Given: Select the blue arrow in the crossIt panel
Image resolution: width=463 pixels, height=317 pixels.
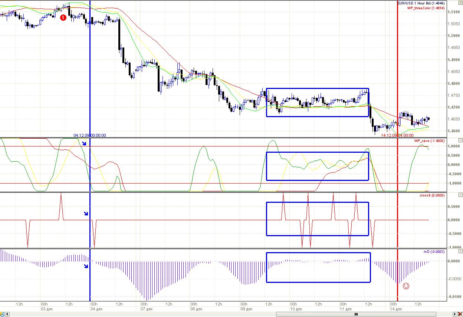Looking at the screenshot, I should pos(86,213).
